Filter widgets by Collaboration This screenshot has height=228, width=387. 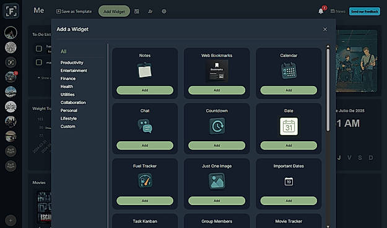coord(73,102)
